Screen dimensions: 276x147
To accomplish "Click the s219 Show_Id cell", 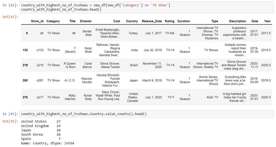I will [x=40, y=65].
